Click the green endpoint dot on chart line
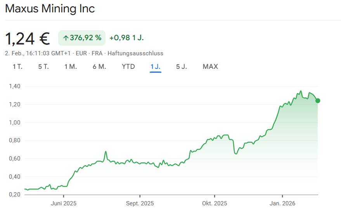 click(318, 101)
